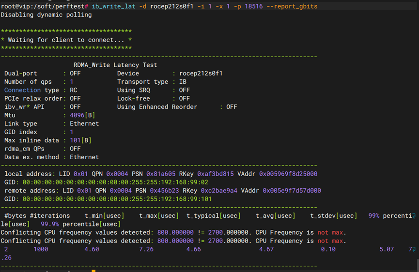The height and width of the screenshot is (272, 419).
Task: Click the t_min[usec] column header
Action: [x=104, y=215]
